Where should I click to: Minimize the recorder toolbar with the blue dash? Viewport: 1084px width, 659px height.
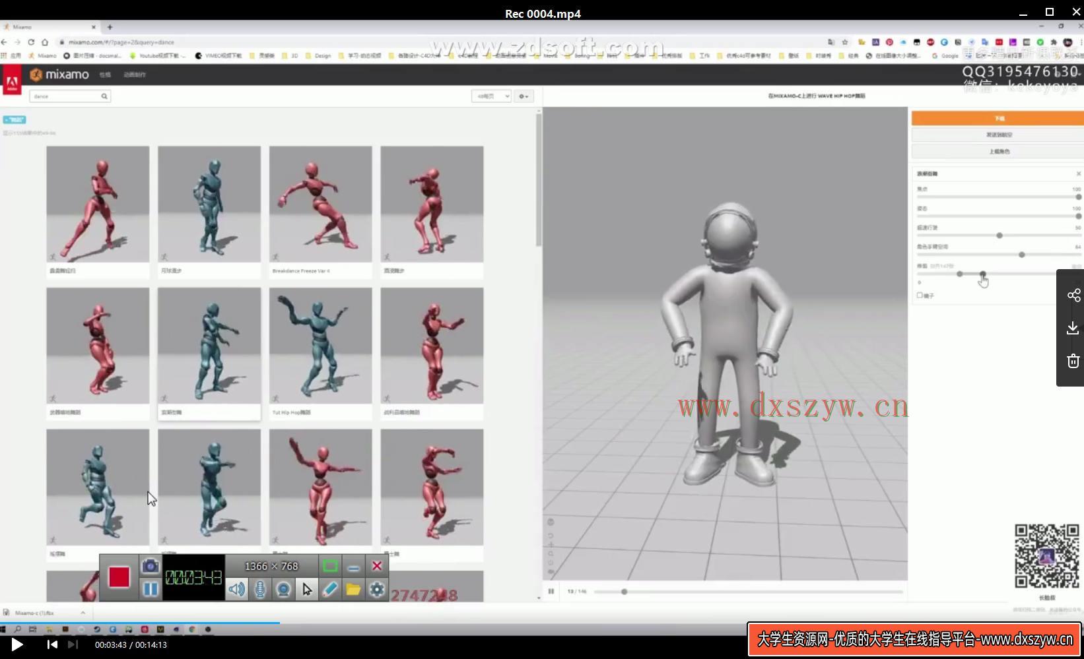(353, 566)
